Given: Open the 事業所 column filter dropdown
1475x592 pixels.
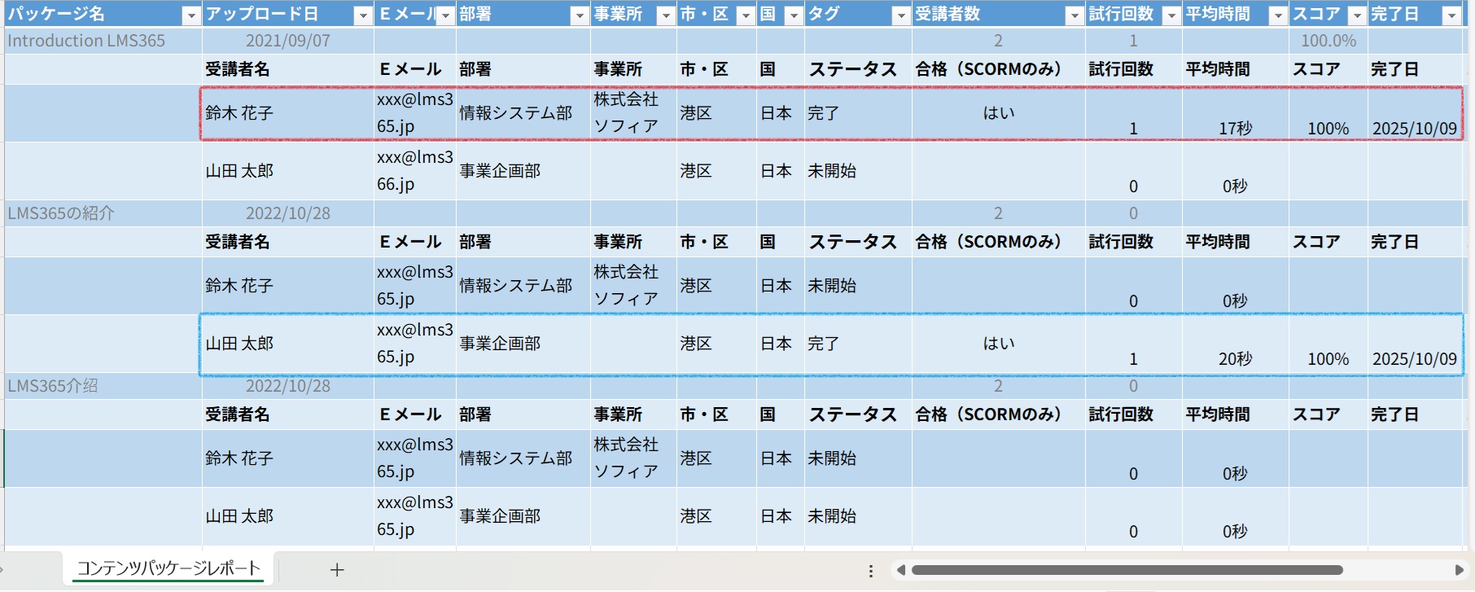Looking at the screenshot, I should click(666, 15).
